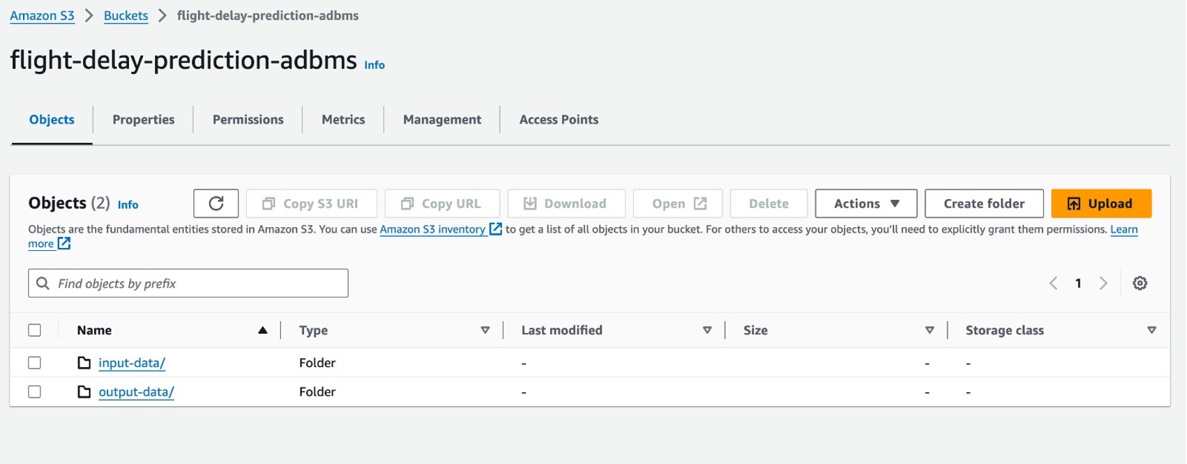The width and height of the screenshot is (1187, 464).
Task: Switch to the Permissions tab
Action: click(248, 120)
